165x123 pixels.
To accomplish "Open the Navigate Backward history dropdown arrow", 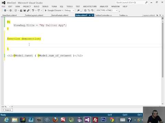I will (8, 11).
